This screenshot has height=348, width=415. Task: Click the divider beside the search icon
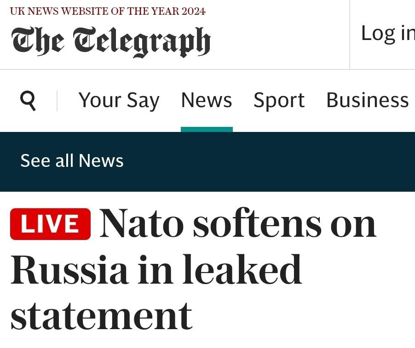pyautogui.click(x=57, y=101)
